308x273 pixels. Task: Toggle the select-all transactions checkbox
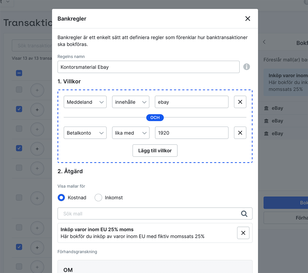[x=19, y=73]
